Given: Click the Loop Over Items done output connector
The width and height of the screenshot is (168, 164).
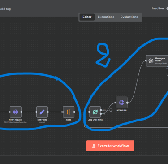Looking at the screenshot, I should point(101,110).
